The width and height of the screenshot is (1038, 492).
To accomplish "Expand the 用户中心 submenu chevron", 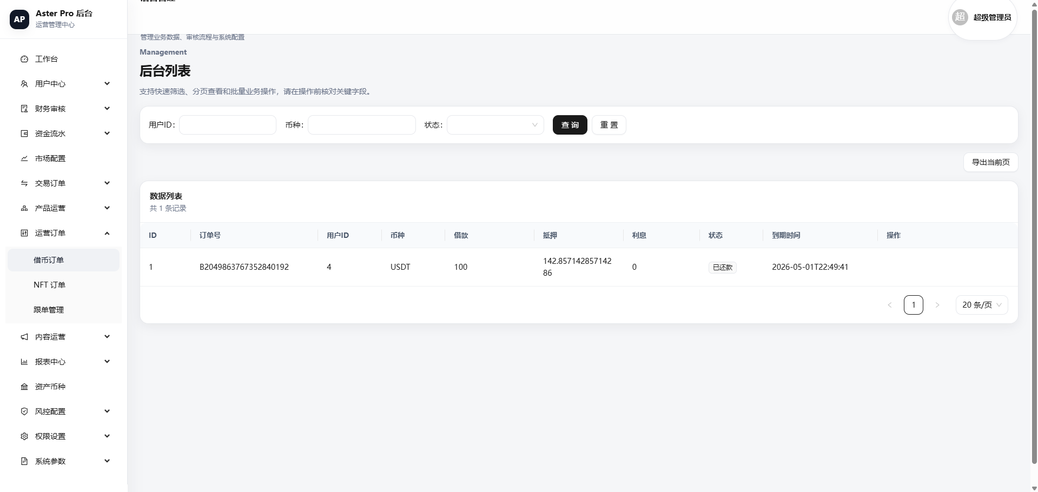I will (107, 83).
